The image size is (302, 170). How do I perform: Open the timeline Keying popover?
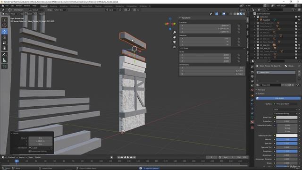click(x=23, y=157)
